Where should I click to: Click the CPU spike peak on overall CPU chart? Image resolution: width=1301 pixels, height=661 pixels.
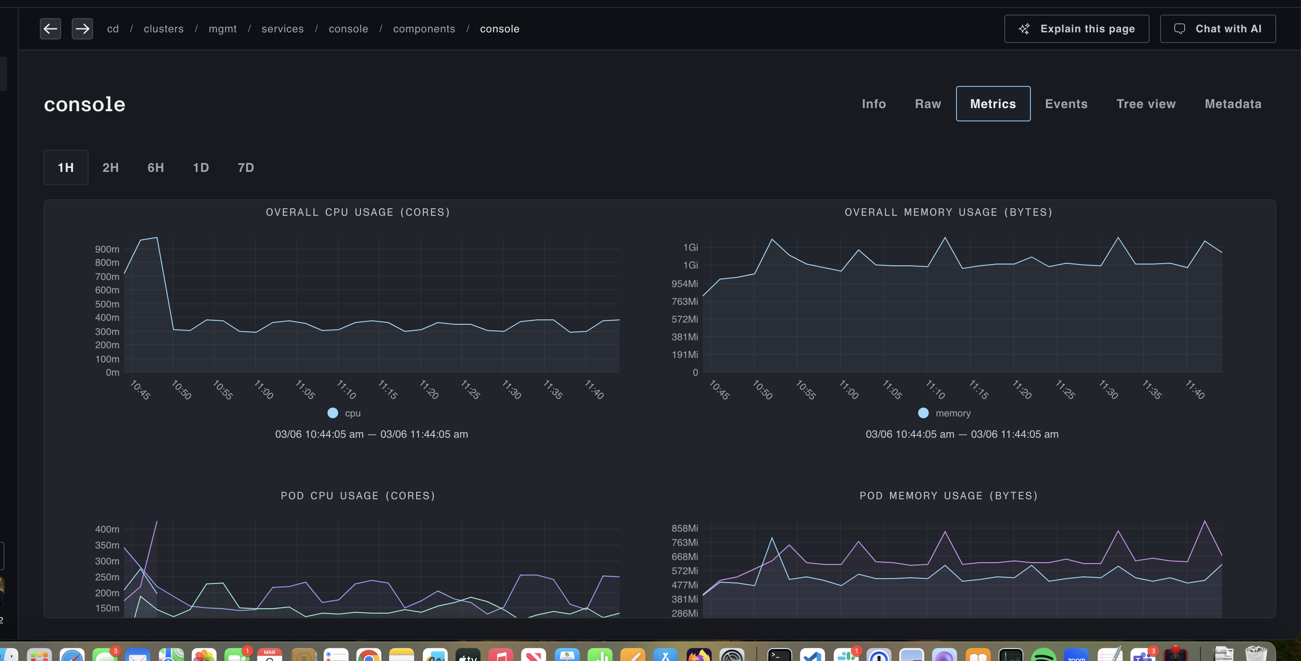click(157, 237)
